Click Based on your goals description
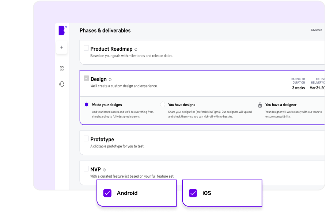This screenshot has height=223, width=326. coord(132,56)
